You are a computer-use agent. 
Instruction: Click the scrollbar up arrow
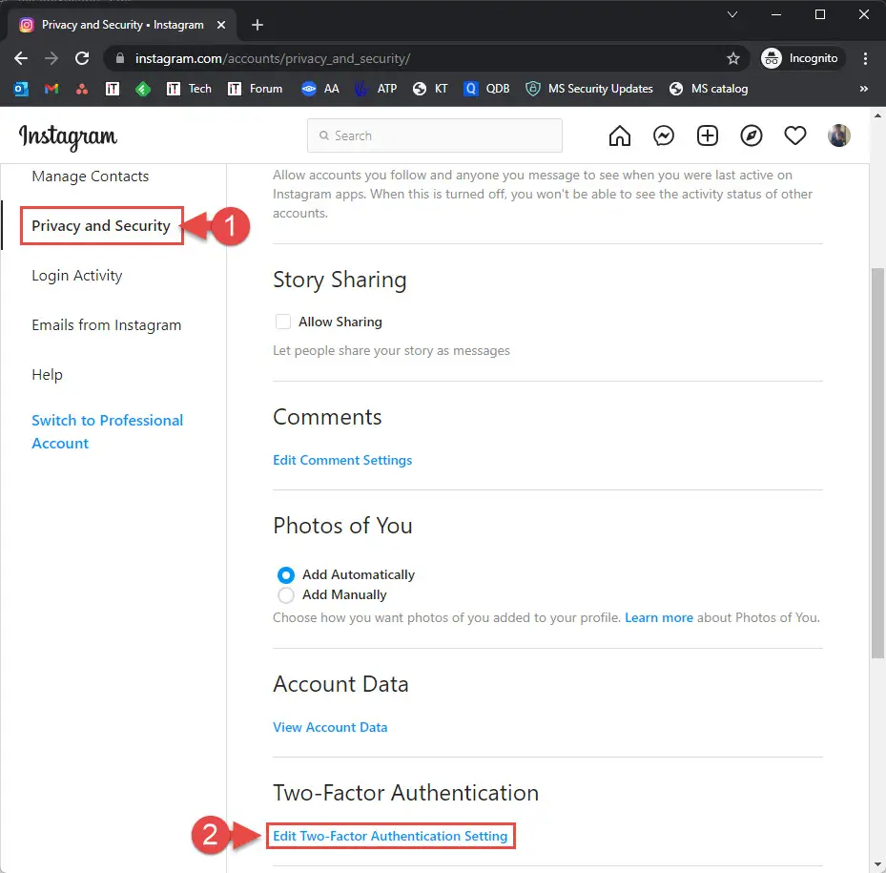[877, 115]
